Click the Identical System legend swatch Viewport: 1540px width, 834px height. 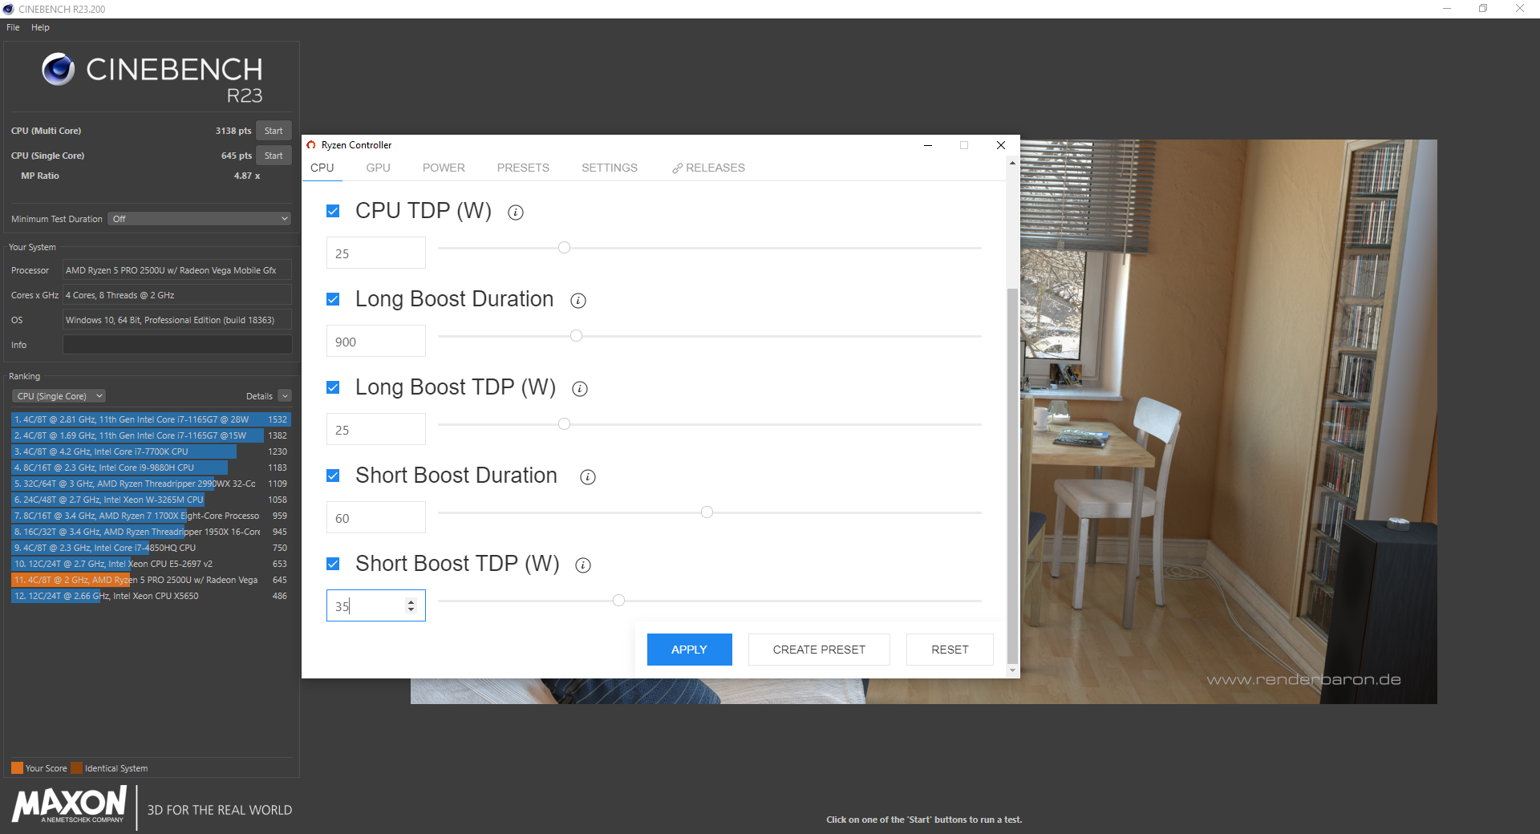click(x=76, y=767)
